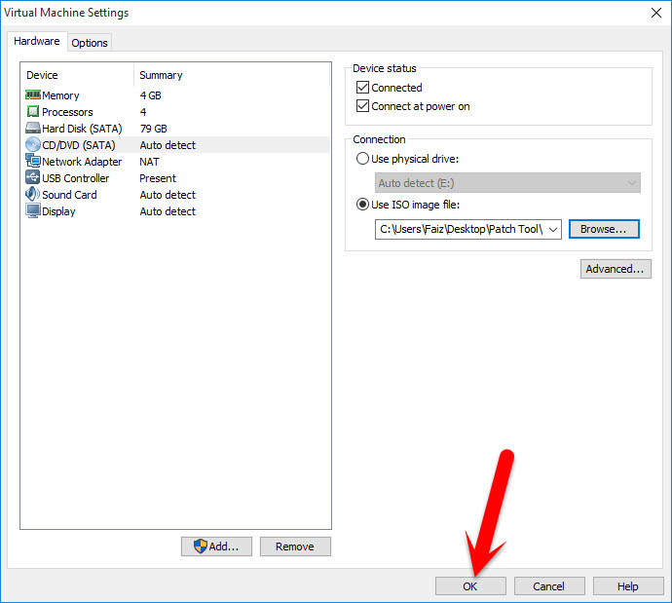Expand the Auto detect (E:) drive dropdown

coord(507,183)
